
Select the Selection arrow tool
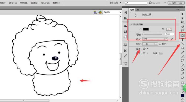coord(183,14)
